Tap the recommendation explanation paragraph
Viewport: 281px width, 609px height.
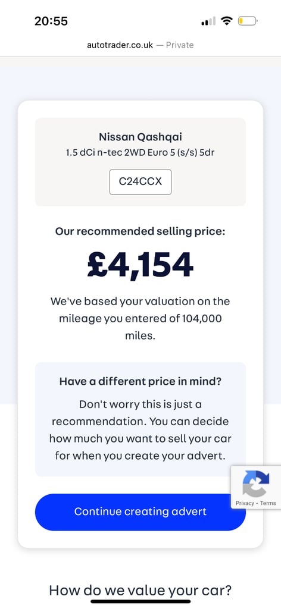click(x=140, y=430)
